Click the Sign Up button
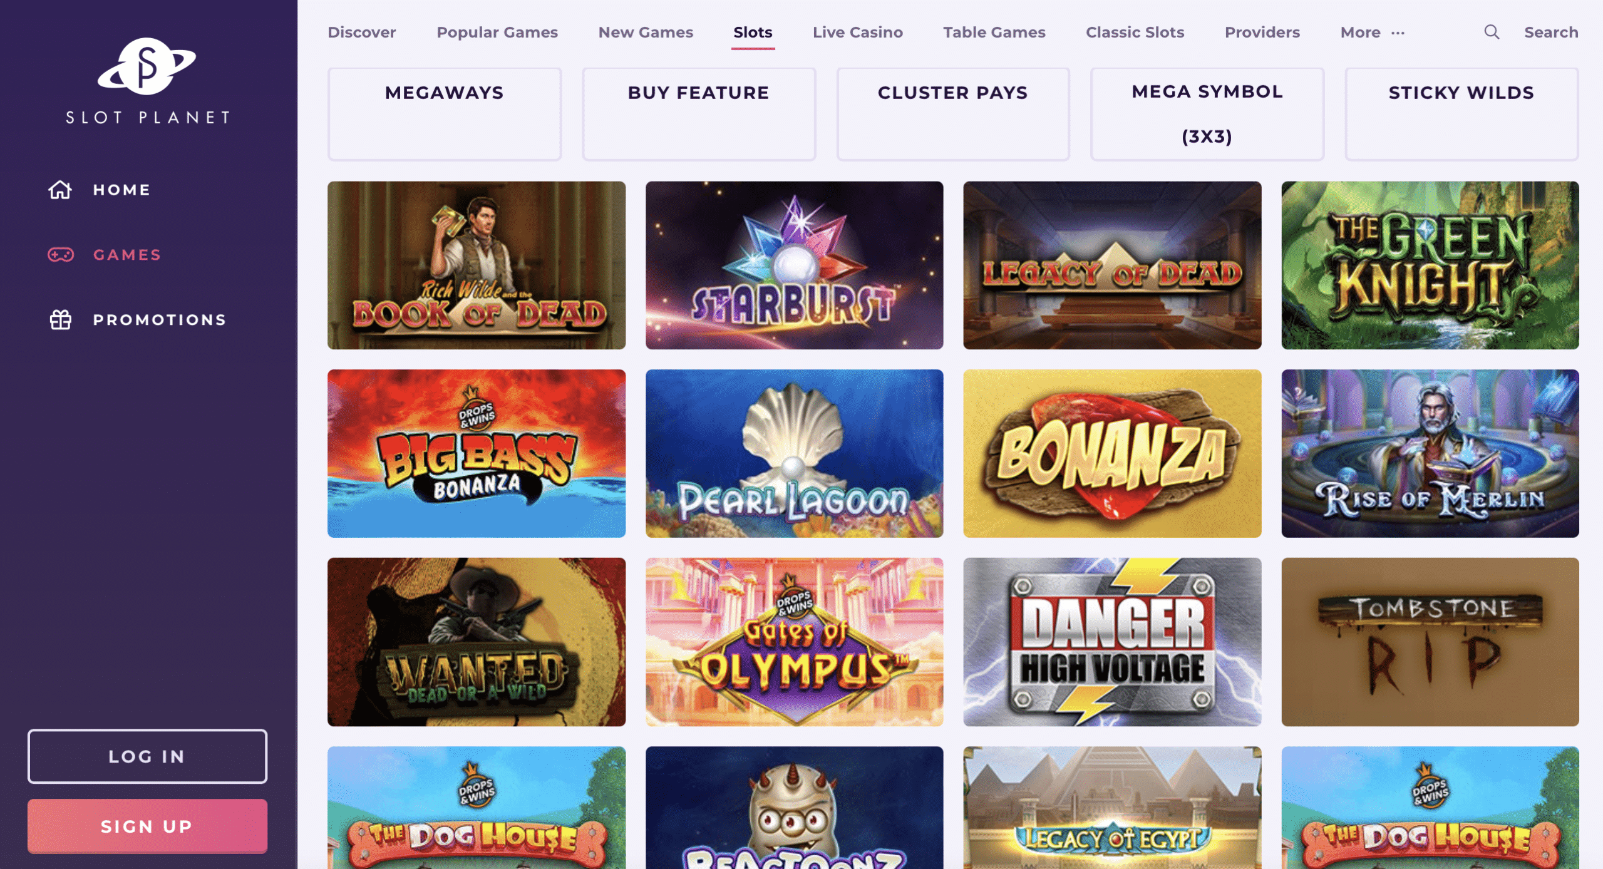The width and height of the screenshot is (1603, 869). click(x=147, y=826)
